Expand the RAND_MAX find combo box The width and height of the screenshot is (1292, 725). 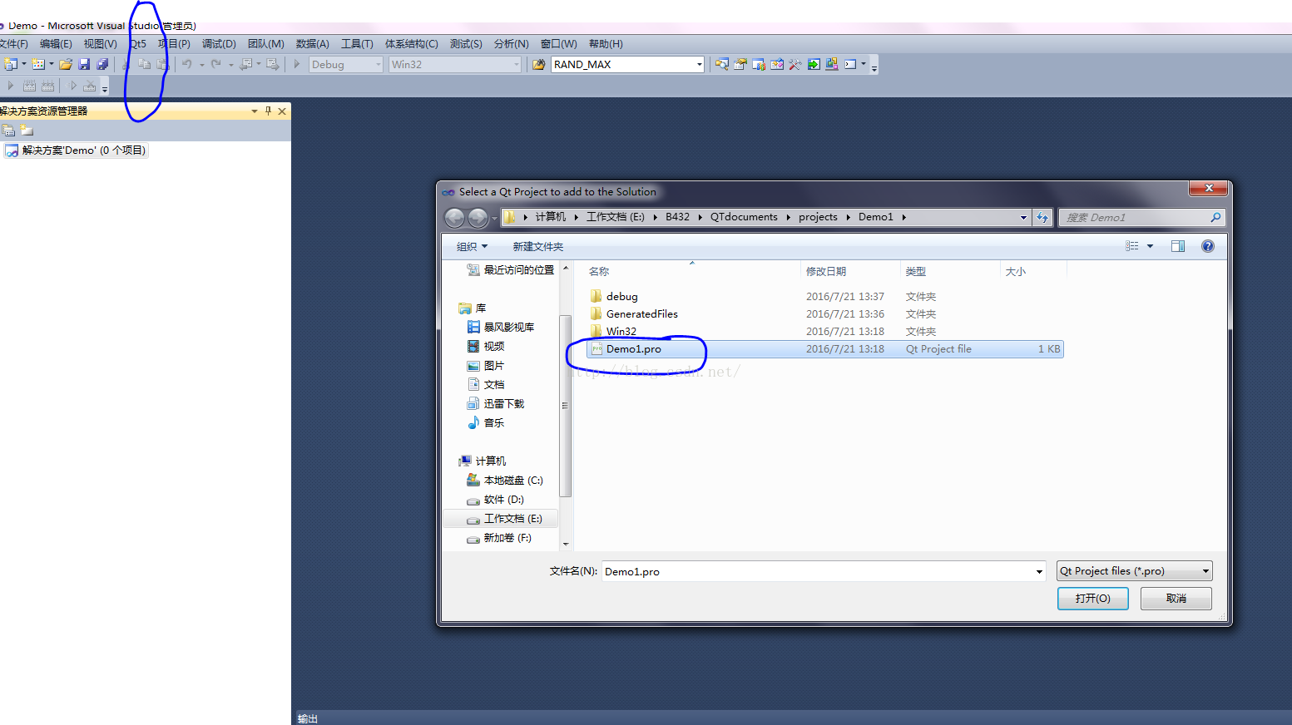(x=699, y=64)
